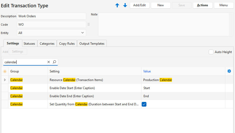Select the Output Templates tab

[92, 44]
